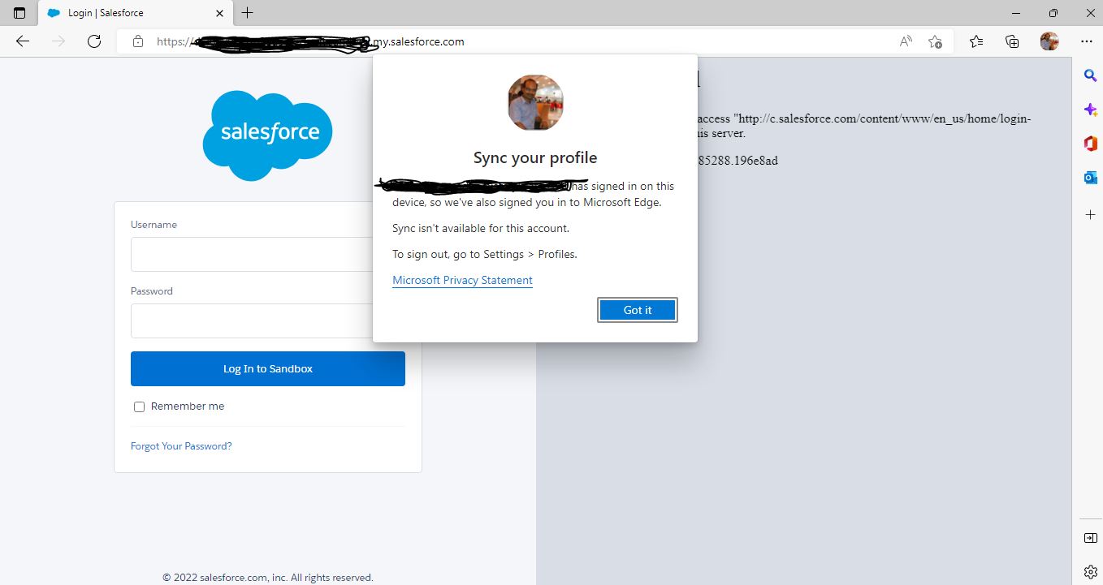
Task: Add a new site to the sidebar
Action: (x=1090, y=215)
